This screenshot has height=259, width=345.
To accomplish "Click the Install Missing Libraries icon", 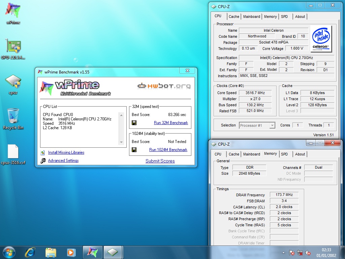I will click(x=43, y=152).
